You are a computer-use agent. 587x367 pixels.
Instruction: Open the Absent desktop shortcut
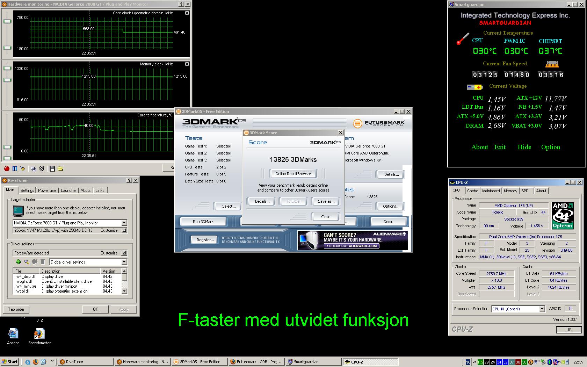[x=13, y=337]
